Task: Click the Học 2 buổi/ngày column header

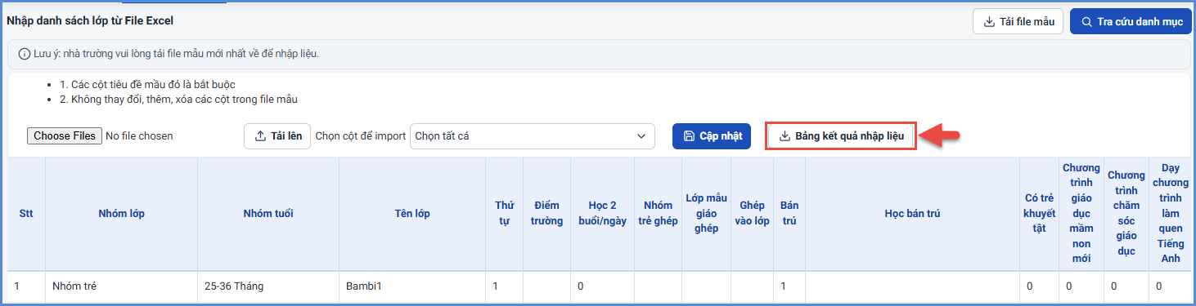Action: click(x=602, y=214)
